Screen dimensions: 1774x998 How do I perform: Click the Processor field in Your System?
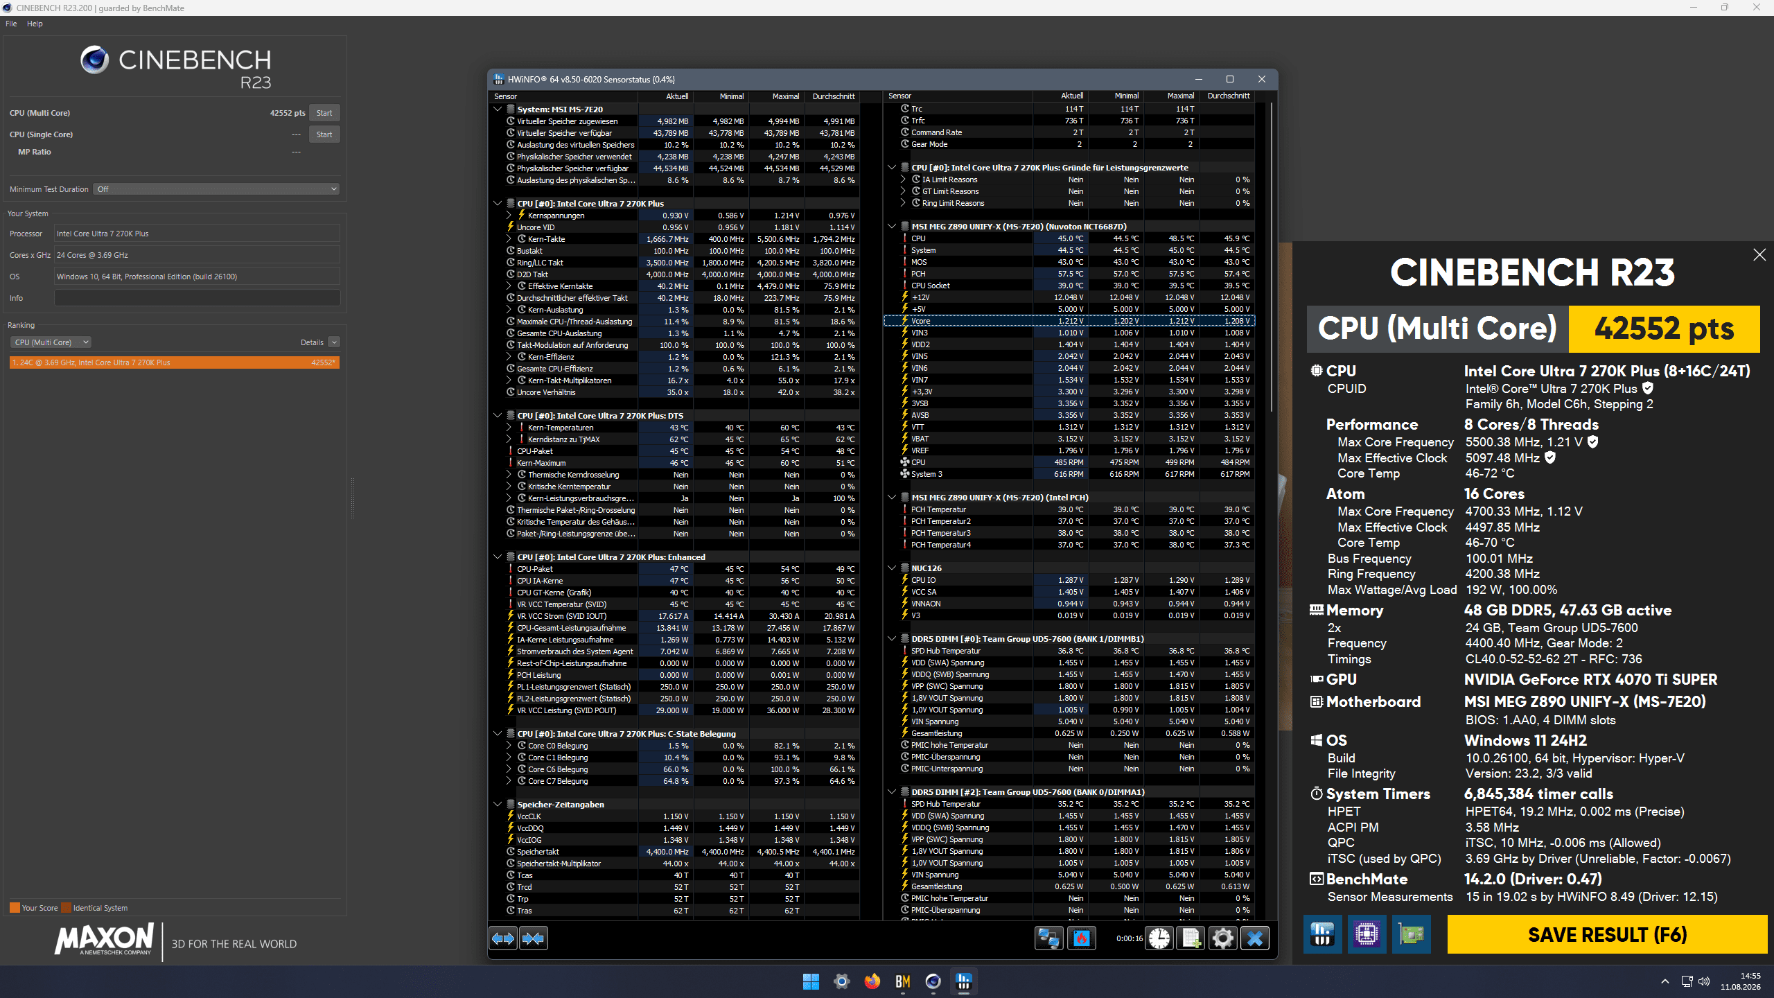pyautogui.click(x=197, y=234)
